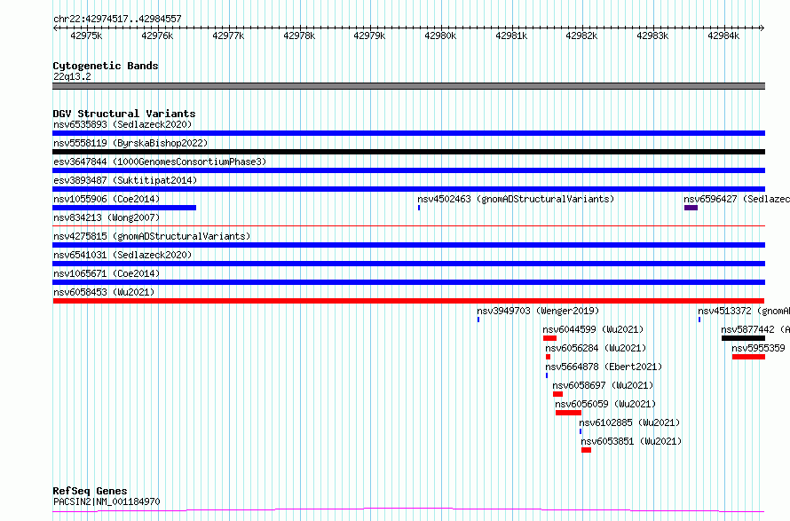
Task: Select the blue bar under esv3893487
Action: point(408,189)
